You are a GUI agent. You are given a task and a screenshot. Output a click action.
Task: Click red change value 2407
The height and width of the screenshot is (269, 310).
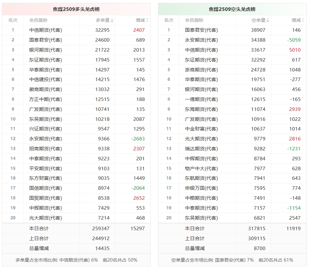tap(139, 30)
